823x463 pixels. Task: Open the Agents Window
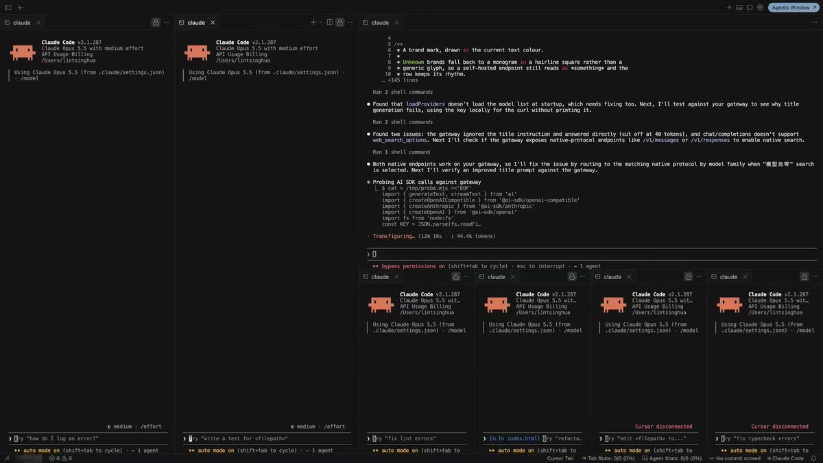[793, 7]
